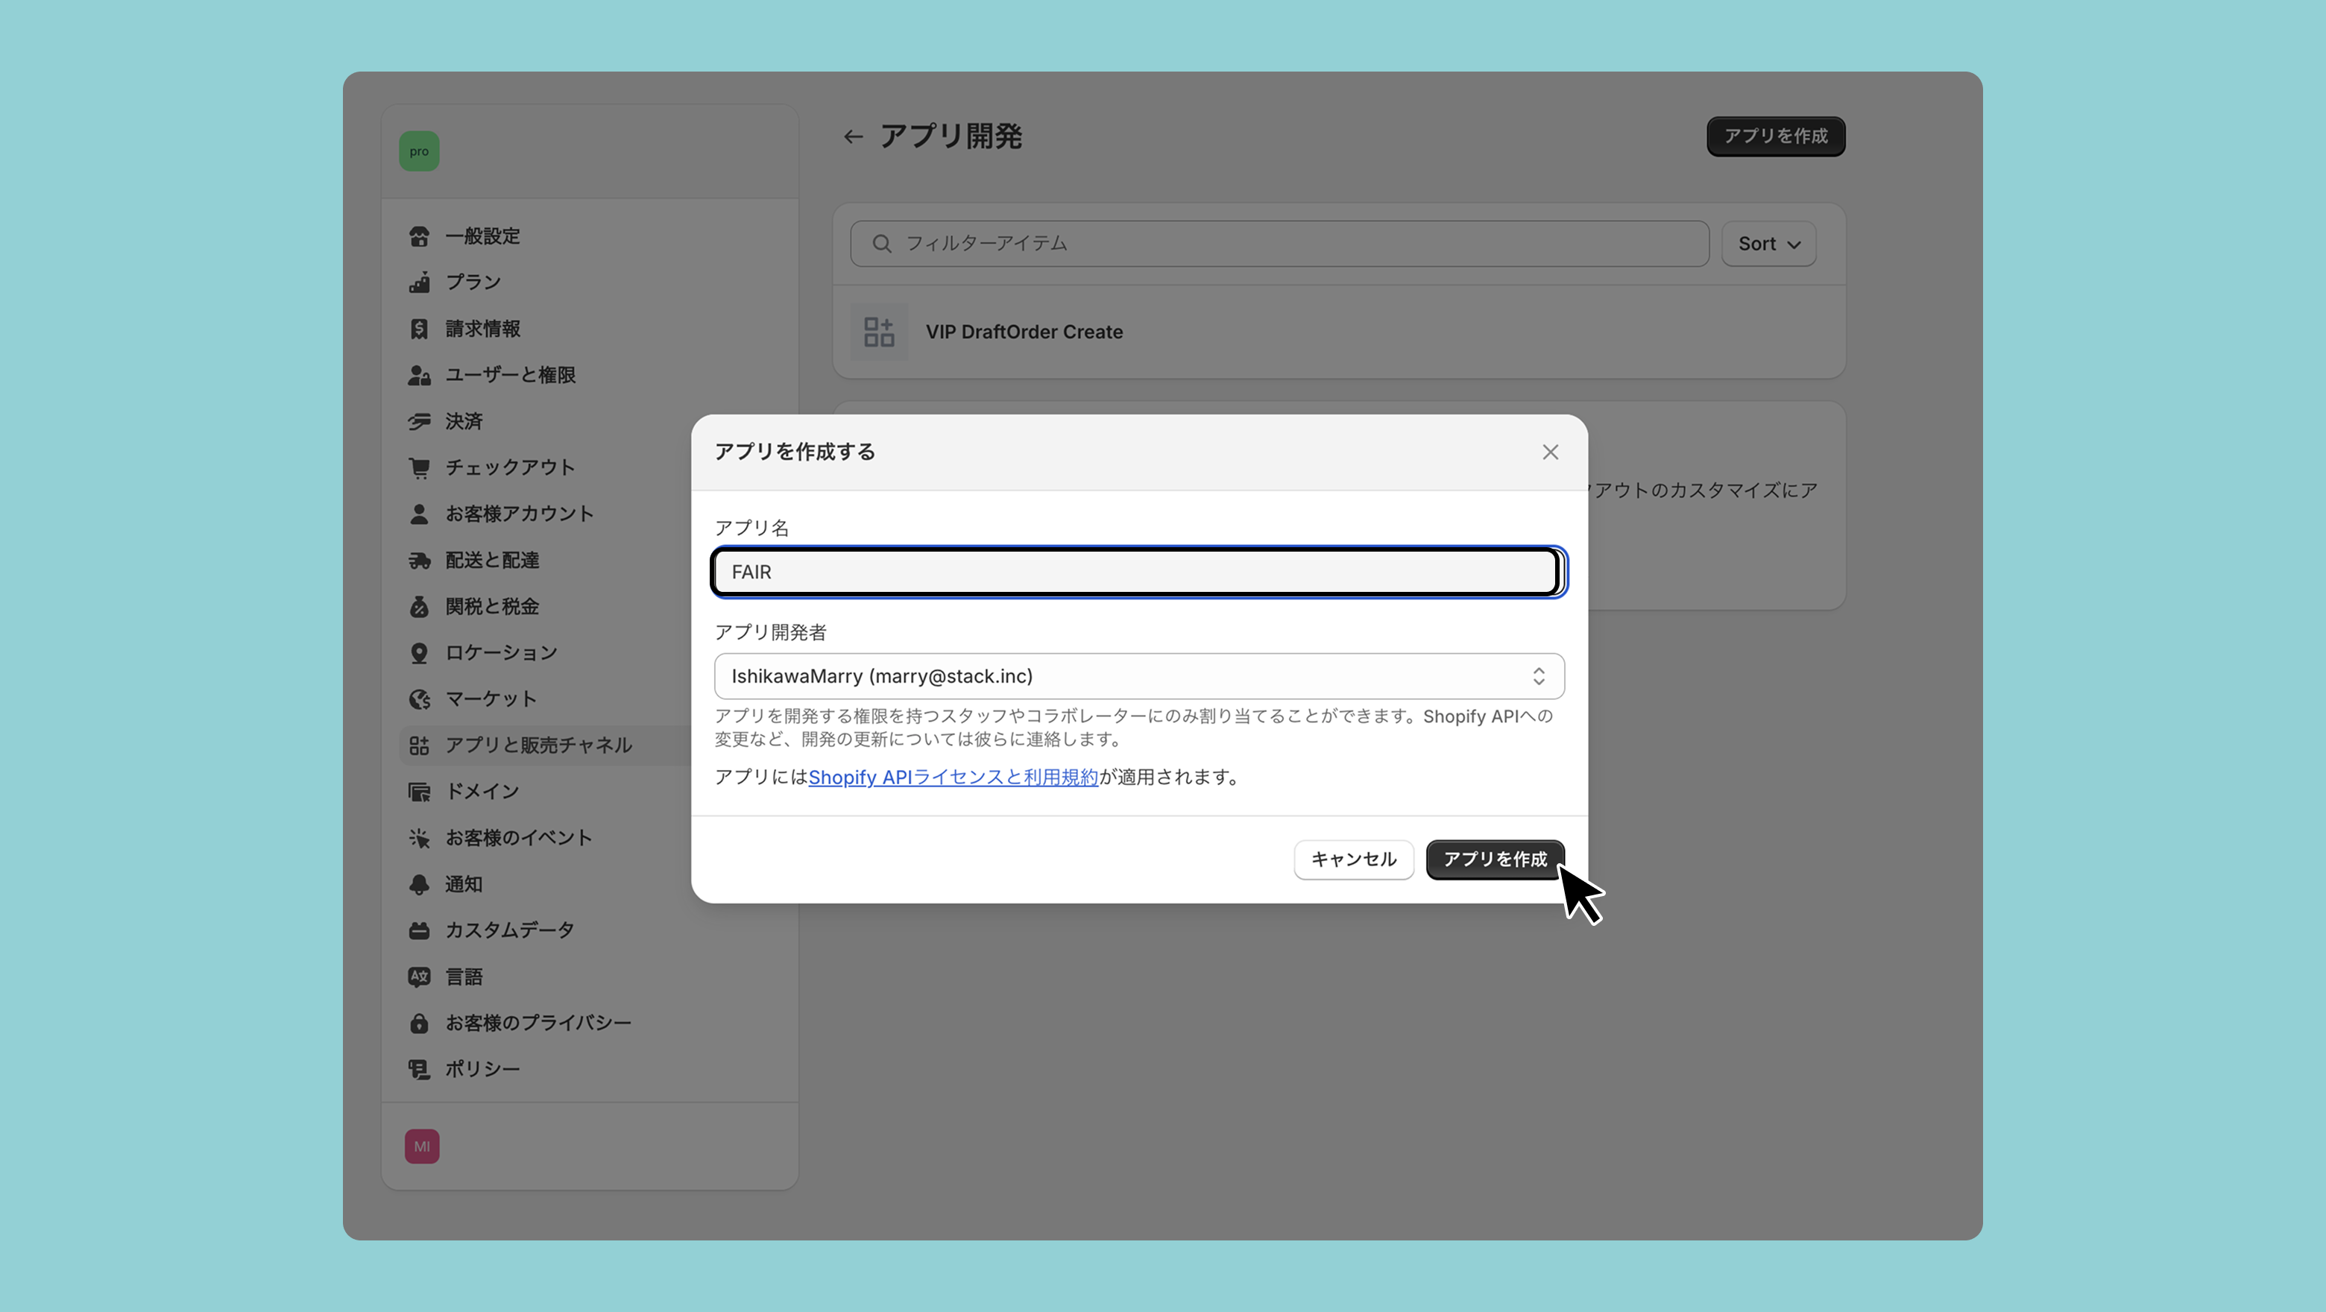This screenshot has height=1312, width=2326.
Task: Expand the Sort dropdown
Action: pyautogui.click(x=1768, y=244)
